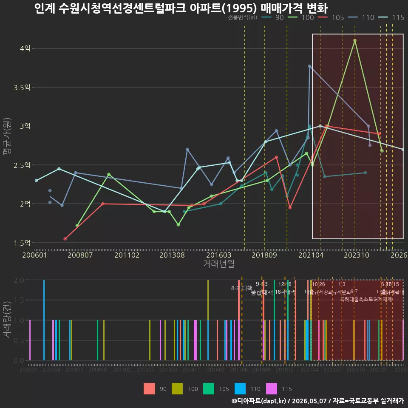Screen dimensions: 408x408
Task: Click the pink 115 swatch in bottom legend
Action: (x=272, y=389)
